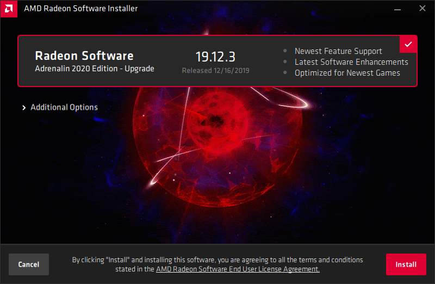Click the AMD Radeon Software Installer title text
This screenshot has height=284, width=435.
coord(80,9)
